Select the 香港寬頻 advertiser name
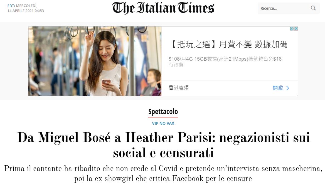Image resolution: width=325 pixels, height=184 pixels. pos(179,88)
